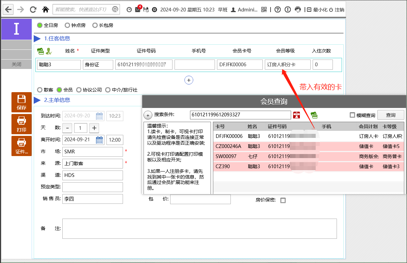Select the 全日房 room type
Screen dimensions: 407x263
click(x=48, y=25)
